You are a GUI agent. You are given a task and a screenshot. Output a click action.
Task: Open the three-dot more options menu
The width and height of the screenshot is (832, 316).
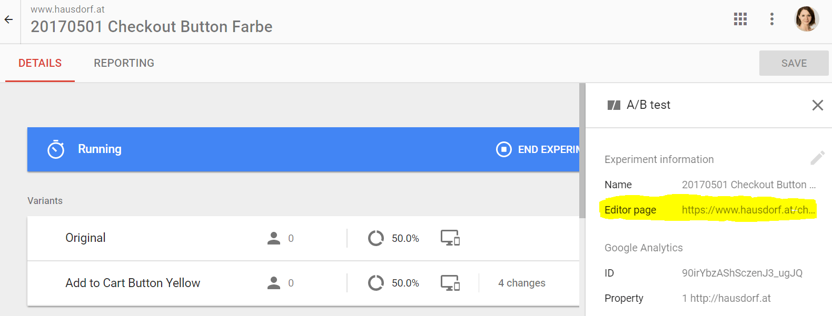click(x=772, y=19)
